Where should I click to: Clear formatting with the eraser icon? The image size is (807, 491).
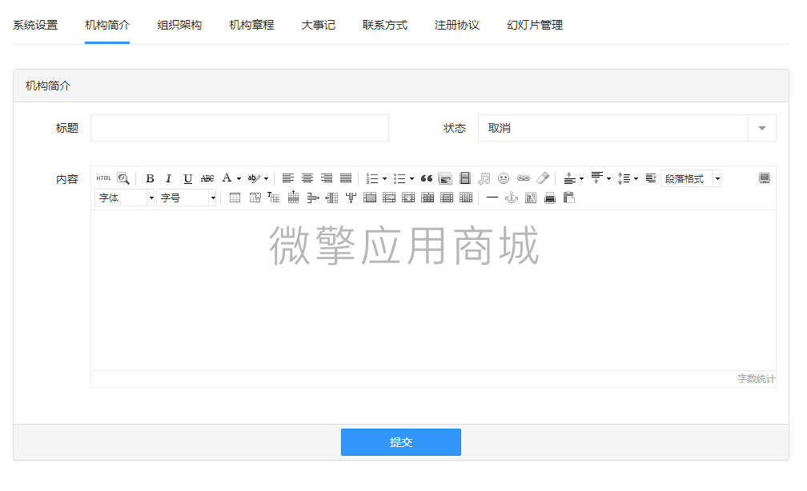coord(543,178)
